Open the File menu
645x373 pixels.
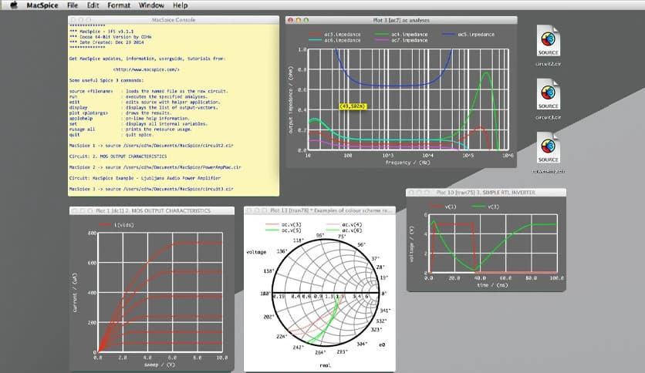[x=72, y=5]
